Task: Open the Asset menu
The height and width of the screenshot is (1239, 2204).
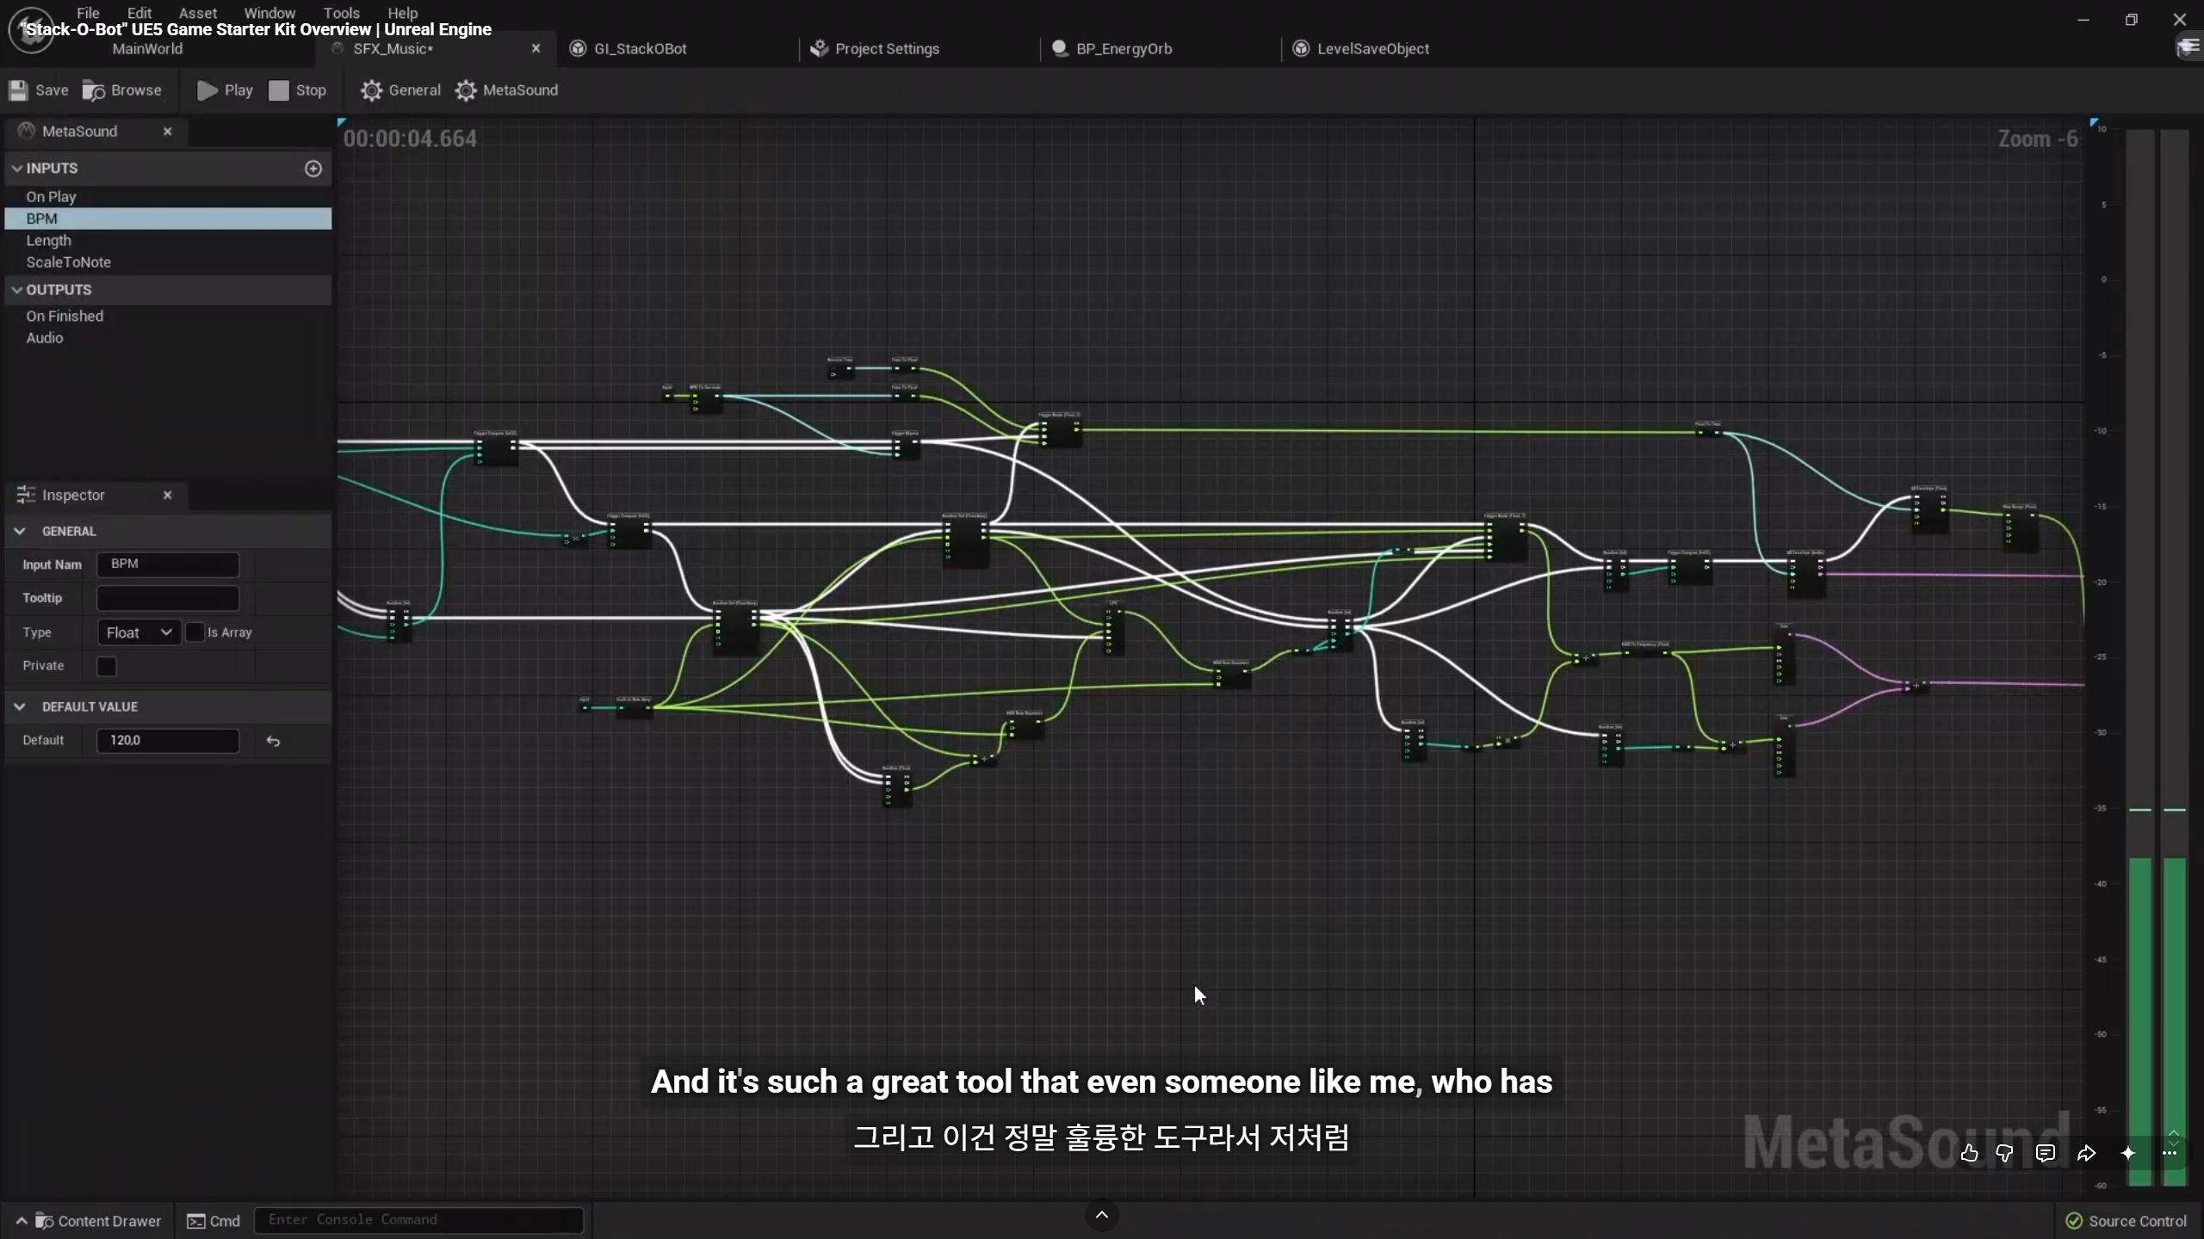Action: [198, 13]
